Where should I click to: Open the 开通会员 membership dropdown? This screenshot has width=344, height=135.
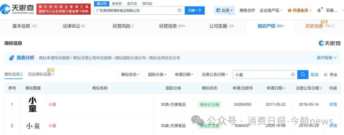[299, 10]
